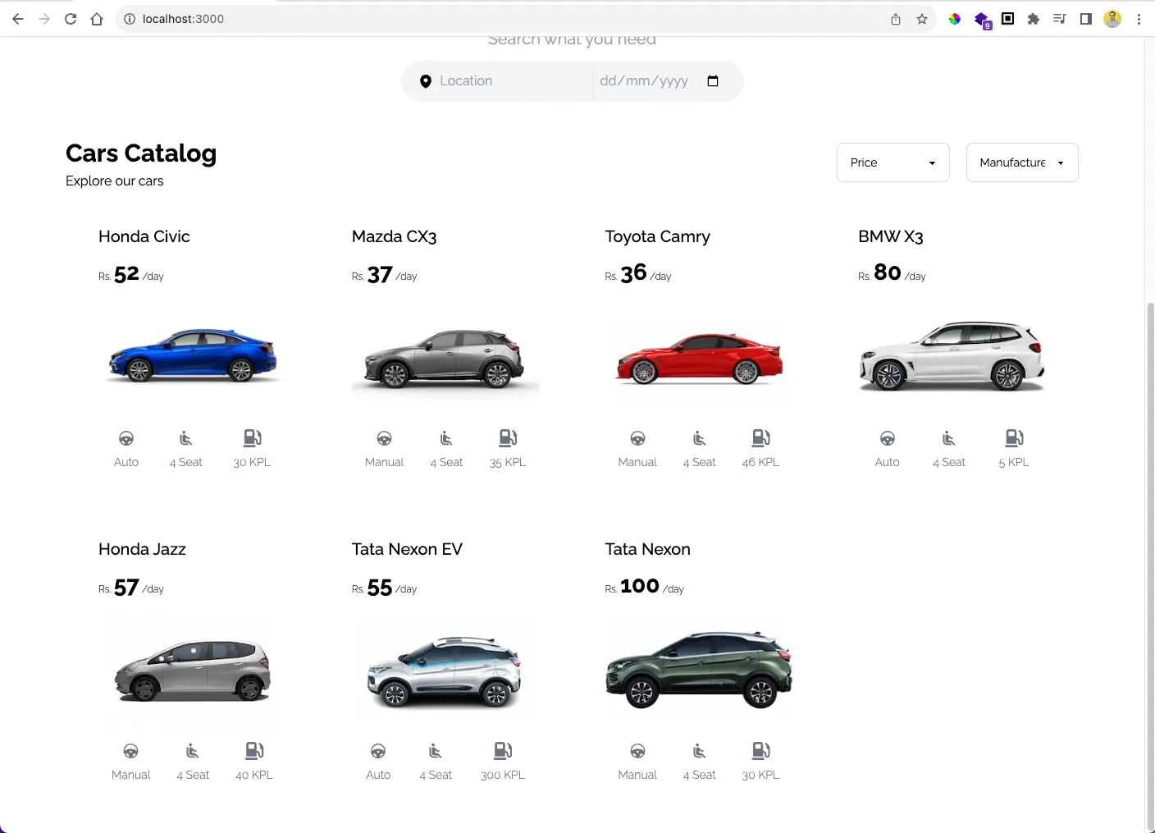The width and height of the screenshot is (1155, 833).
Task: Click Honda Civic seat icon
Action: (x=186, y=438)
